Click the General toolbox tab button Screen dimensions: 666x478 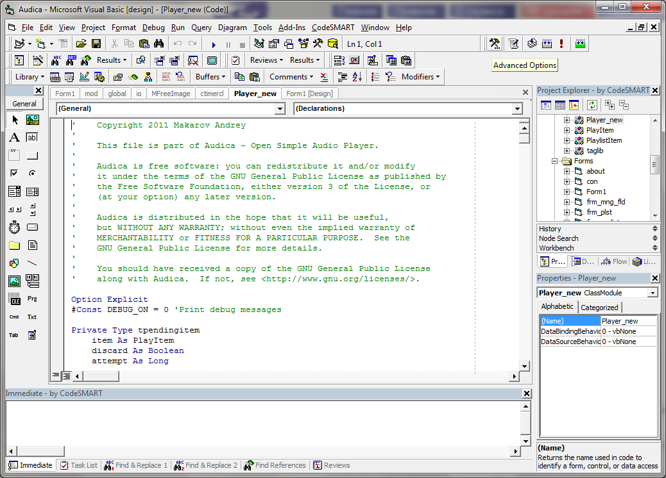[24, 104]
